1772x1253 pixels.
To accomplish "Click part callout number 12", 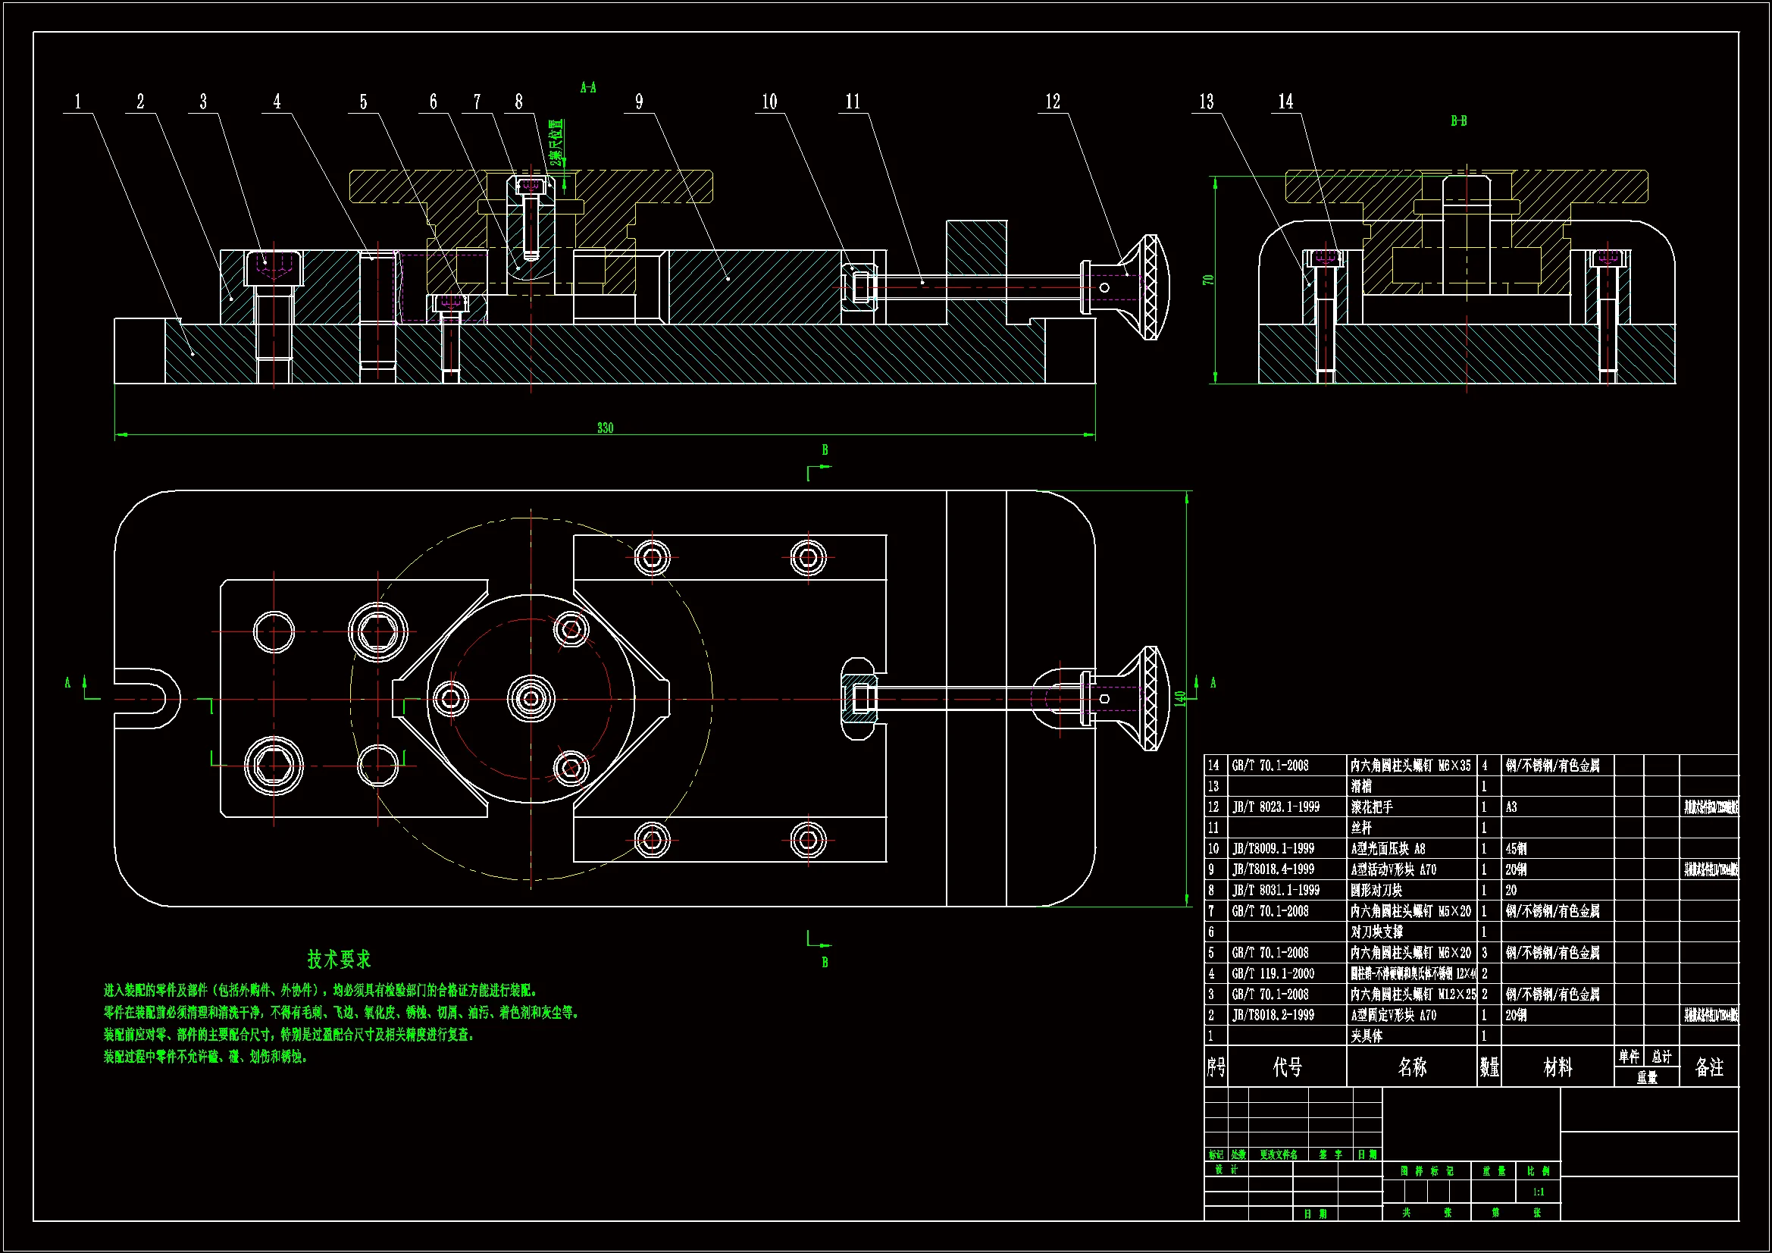I will (1053, 102).
